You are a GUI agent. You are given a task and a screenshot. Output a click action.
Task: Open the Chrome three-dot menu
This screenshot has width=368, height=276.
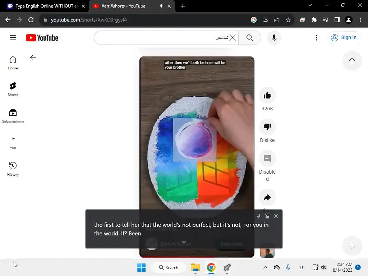(360, 20)
